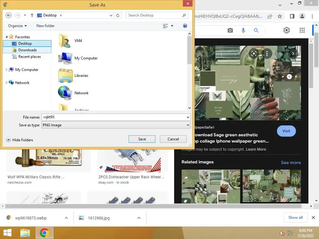Click See more related images
This screenshot has width=319, height=239.
point(291,162)
